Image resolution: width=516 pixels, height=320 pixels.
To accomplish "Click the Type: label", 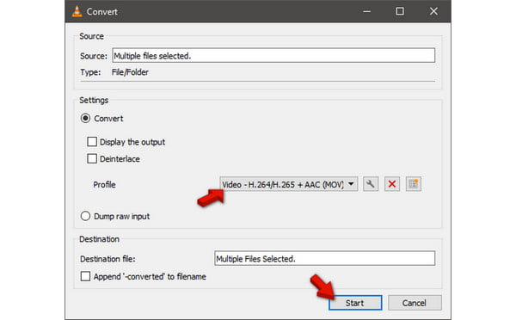I will (90, 72).
